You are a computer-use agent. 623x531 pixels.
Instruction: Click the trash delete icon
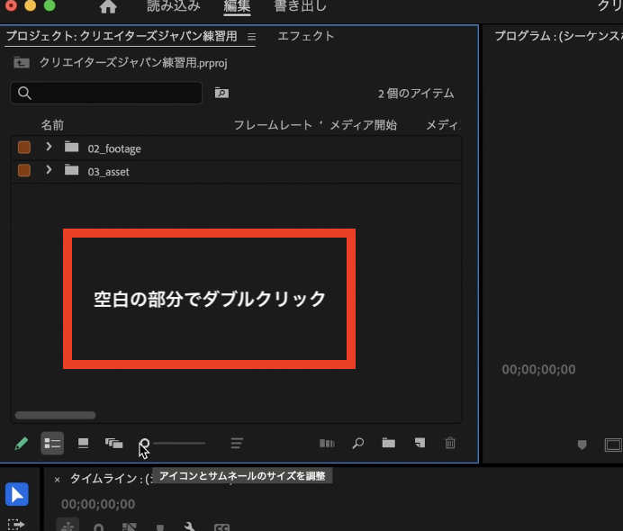pyautogui.click(x=450, y=443)
